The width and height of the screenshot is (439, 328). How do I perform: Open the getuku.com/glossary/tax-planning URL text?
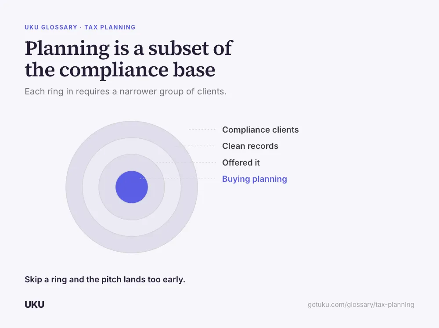(x=361, y=305)
